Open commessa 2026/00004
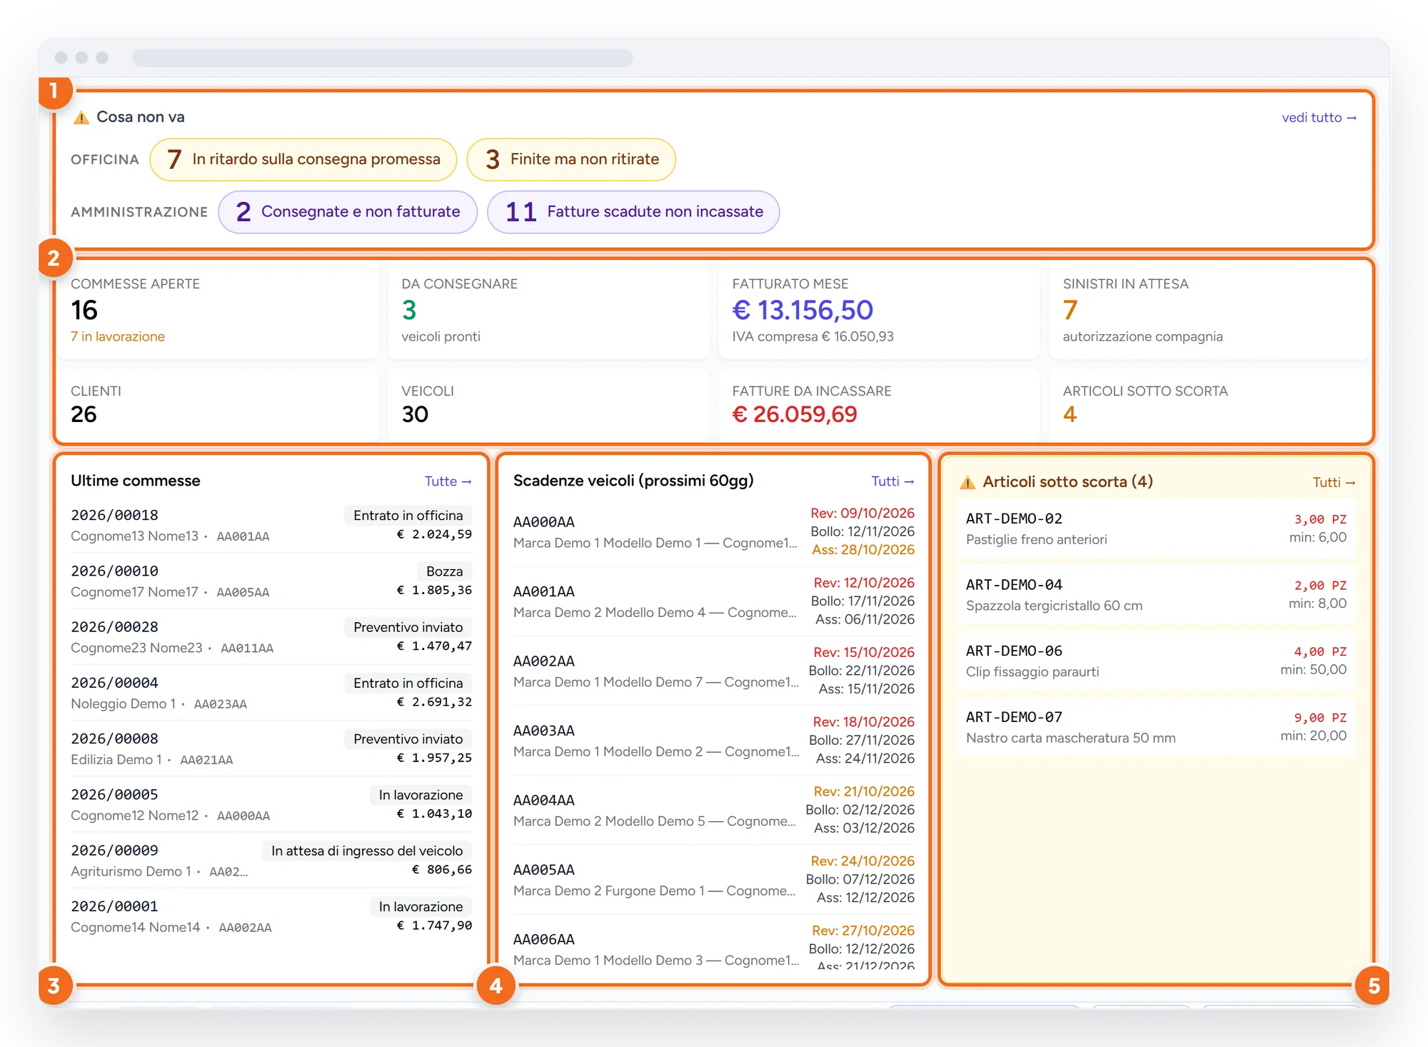This screenshot has width=1428, height=1047. tap(271, 693)
